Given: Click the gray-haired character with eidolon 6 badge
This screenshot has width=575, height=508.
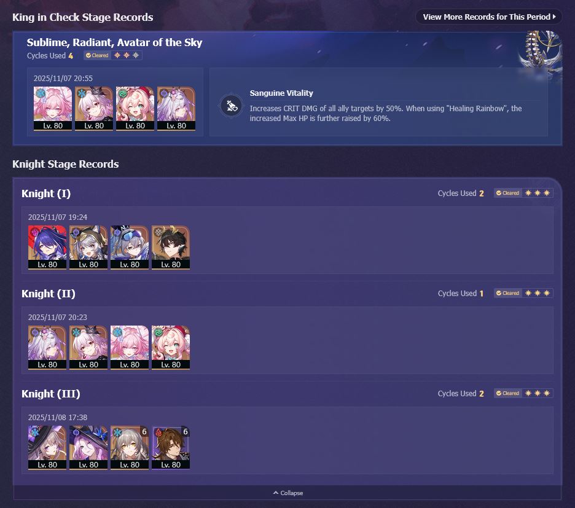Looking at the screenshot, I should pos(130,448).
